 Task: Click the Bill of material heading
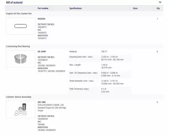[x=14, y=2]
